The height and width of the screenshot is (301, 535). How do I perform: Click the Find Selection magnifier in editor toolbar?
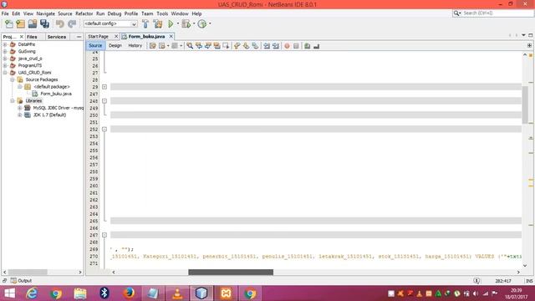click(x=190, y=46)
